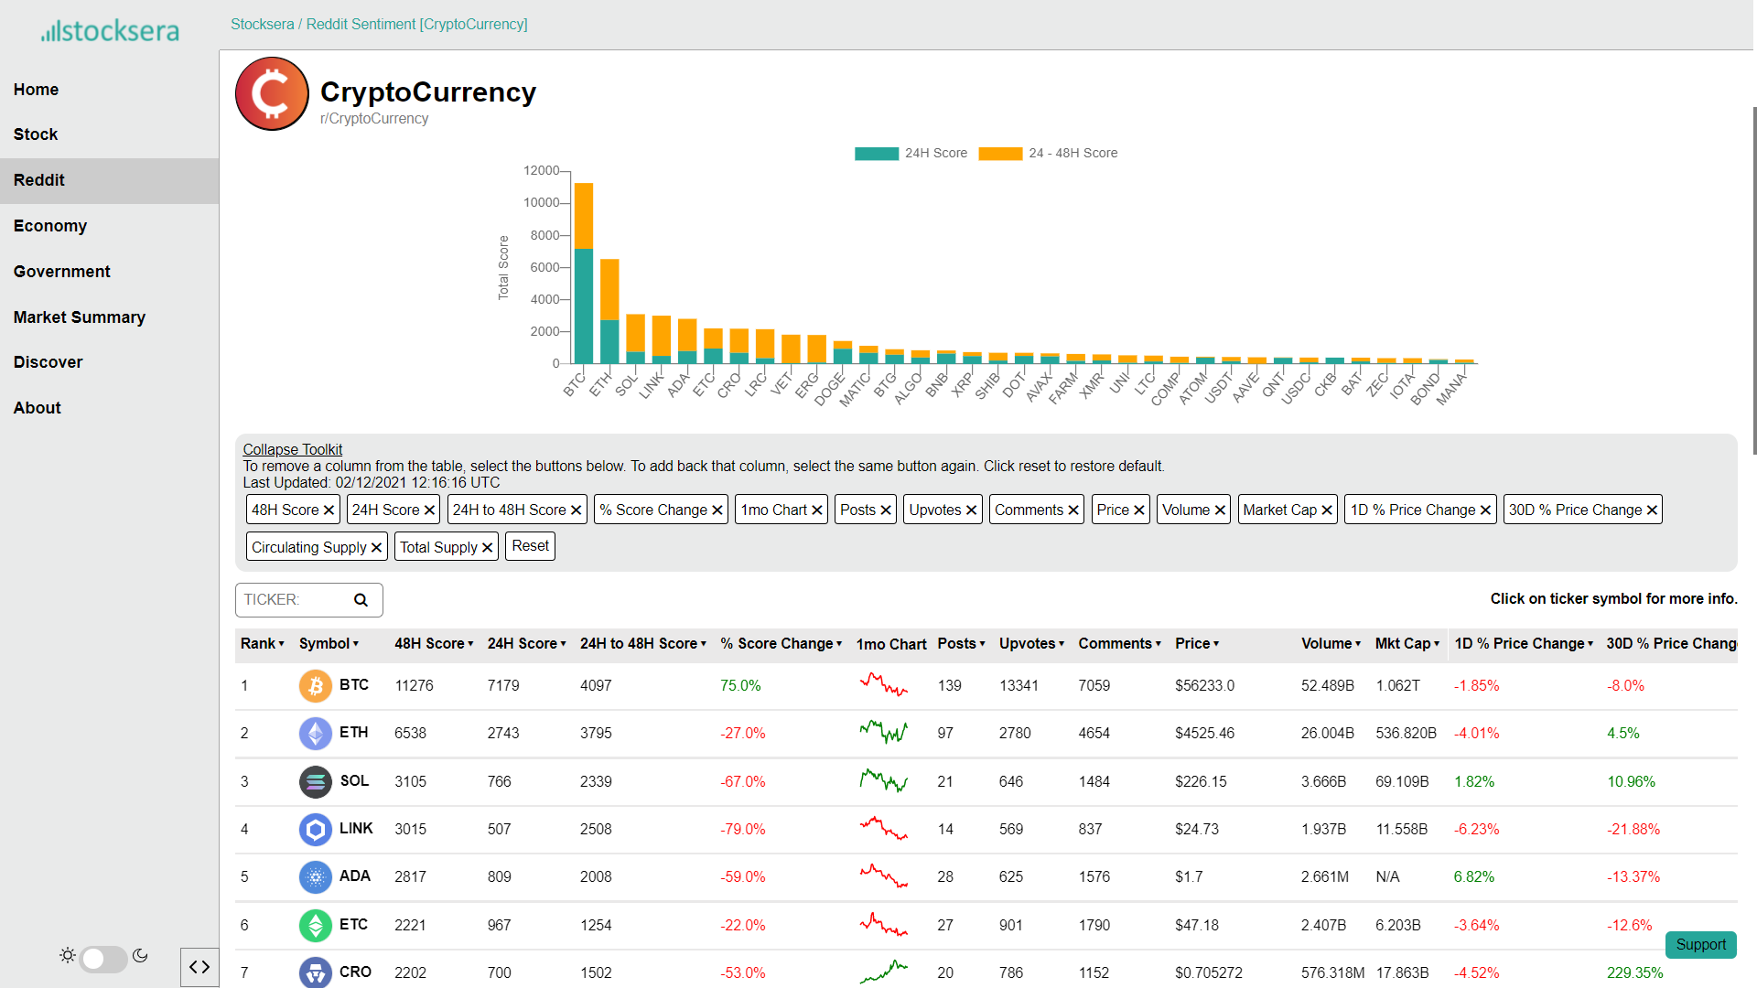Toggle the dark mode switch
The width and height of the screenshot is (1757, 988).
pyautogui.click(x=103, y=958)
